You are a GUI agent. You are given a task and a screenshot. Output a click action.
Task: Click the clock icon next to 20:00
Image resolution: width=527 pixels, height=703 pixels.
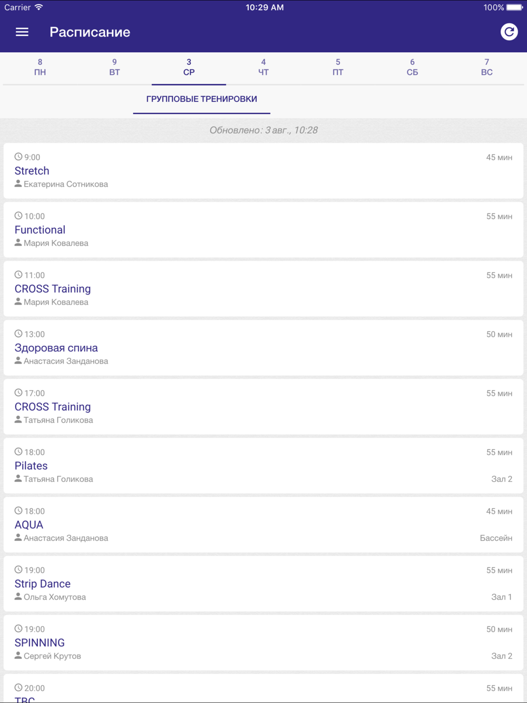pyautogui.click(x=18, y=688)
